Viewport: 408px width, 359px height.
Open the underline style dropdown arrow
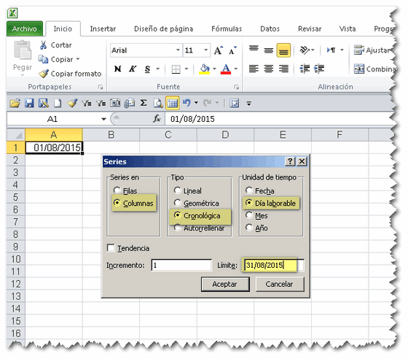pyautogui.click(x=157, y=69)
